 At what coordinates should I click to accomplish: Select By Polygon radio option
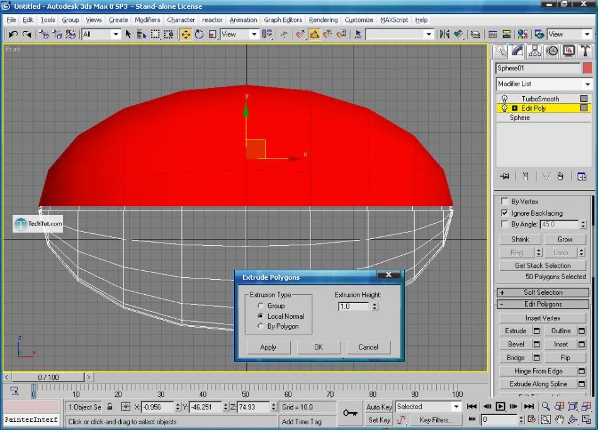[x=261, y=326]
